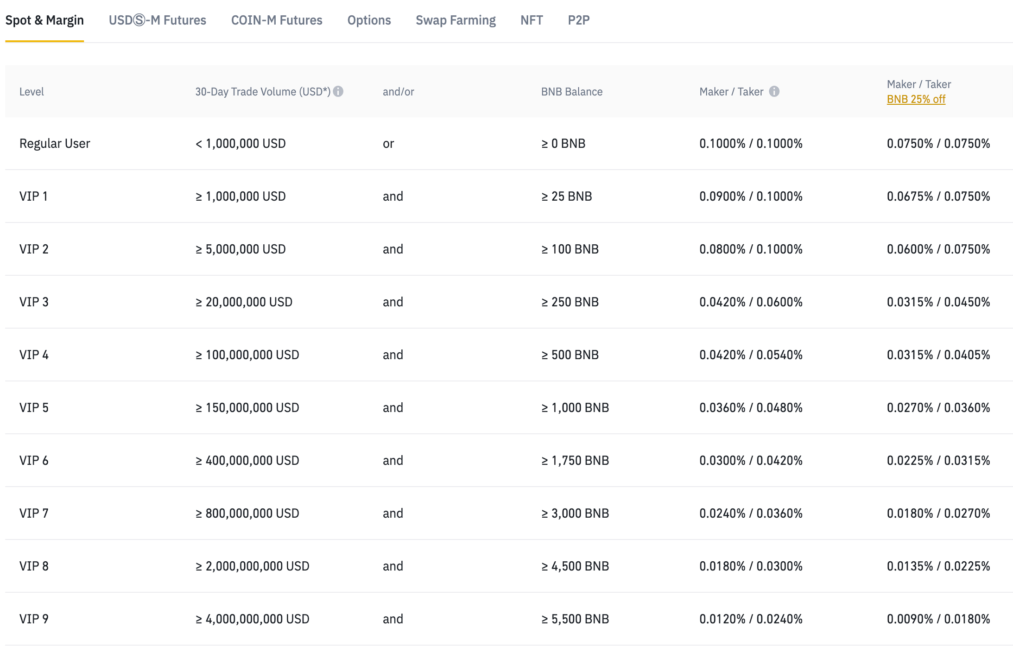Select the Spot & Margin tab
The width and height of the screenshot is (1013, 647).
tap(44, 20)
